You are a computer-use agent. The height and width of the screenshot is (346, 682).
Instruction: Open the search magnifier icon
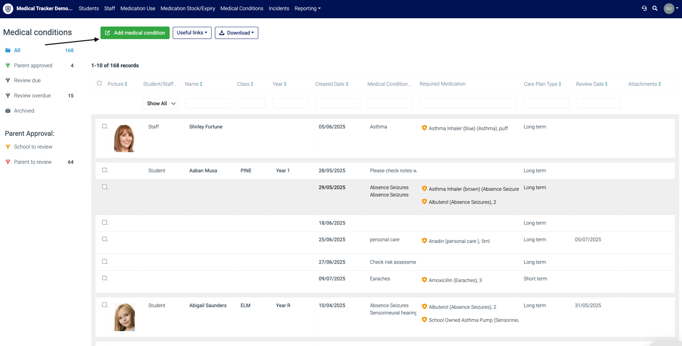pyautogui.click(x=655, y=8)
